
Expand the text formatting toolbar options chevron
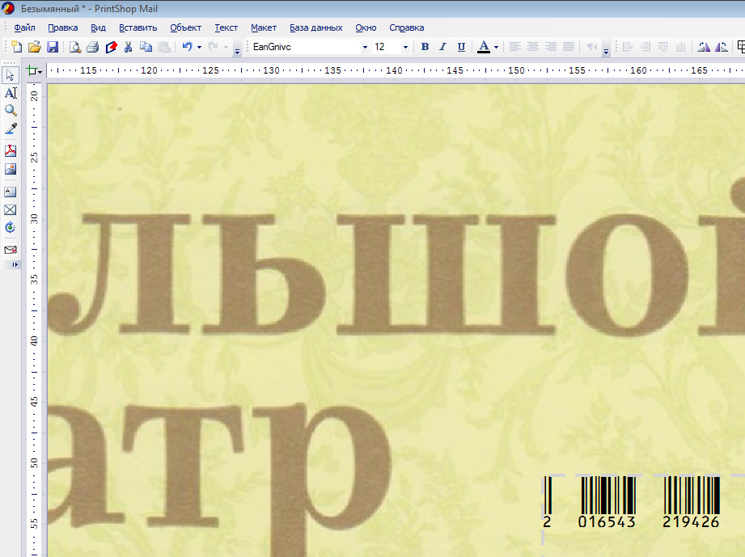[606, 51]
